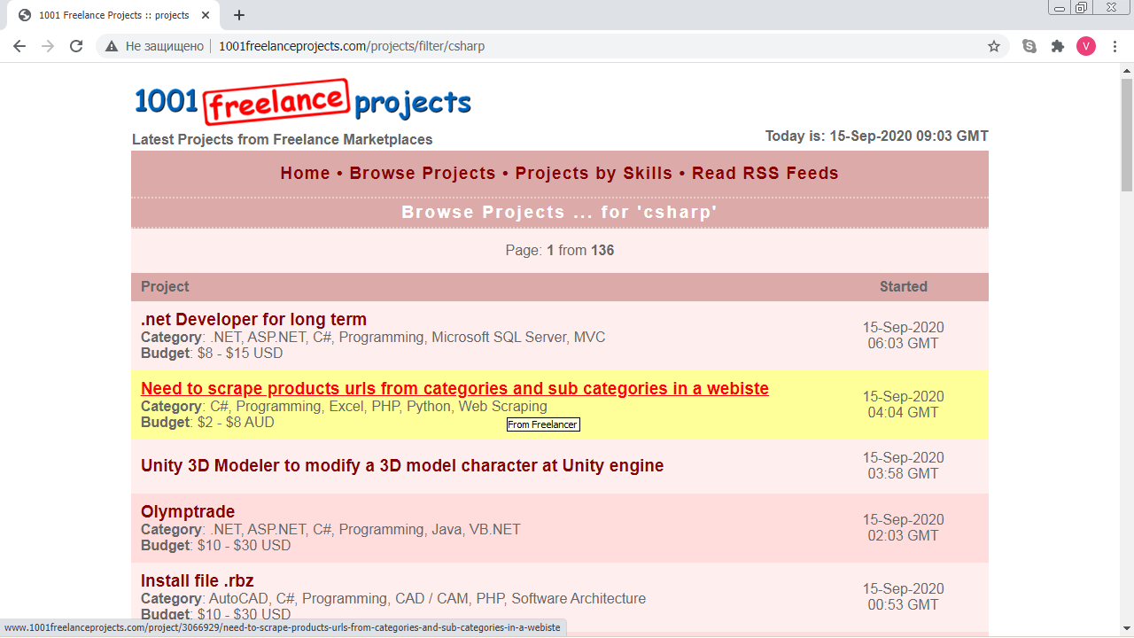Click 'Budget: $8 - $15 USD' text
1134x638 pixels.
click(212, 353)
